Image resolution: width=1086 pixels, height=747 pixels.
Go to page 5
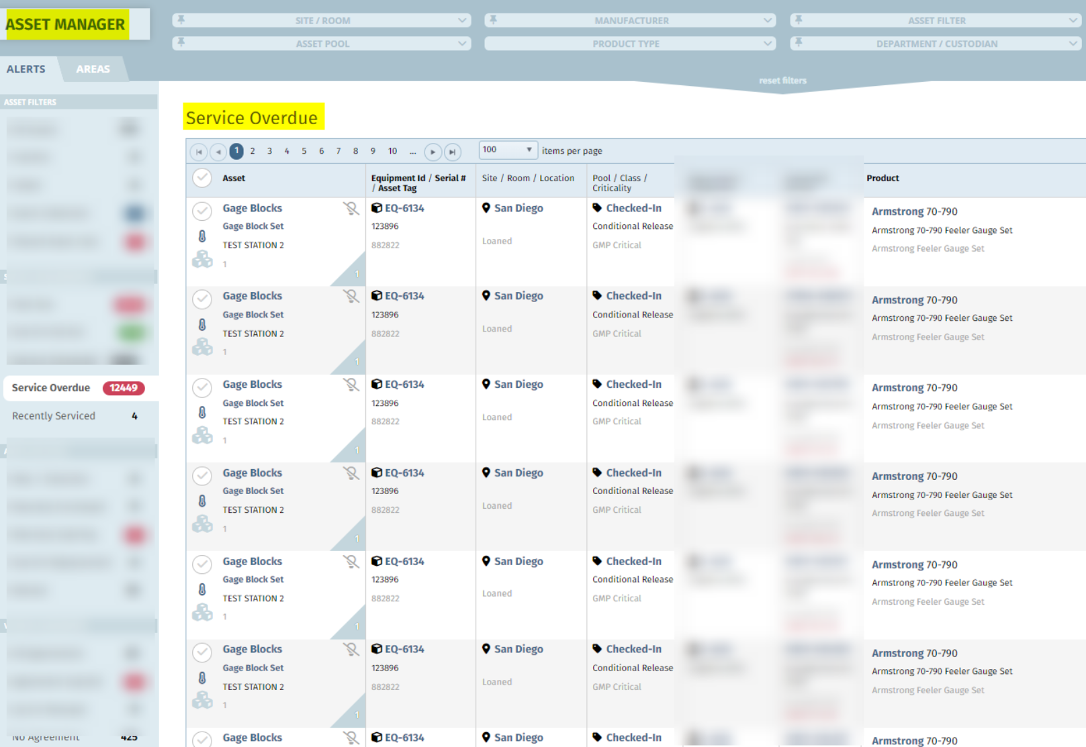coord(304,151)
